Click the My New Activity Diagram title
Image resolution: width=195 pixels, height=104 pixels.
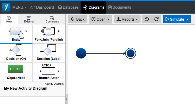26,88
